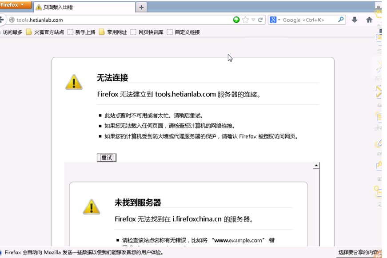Bookmark this page with the star icon
The width and height of the screenshot is (387, 258).
click(x=245, y=20)
